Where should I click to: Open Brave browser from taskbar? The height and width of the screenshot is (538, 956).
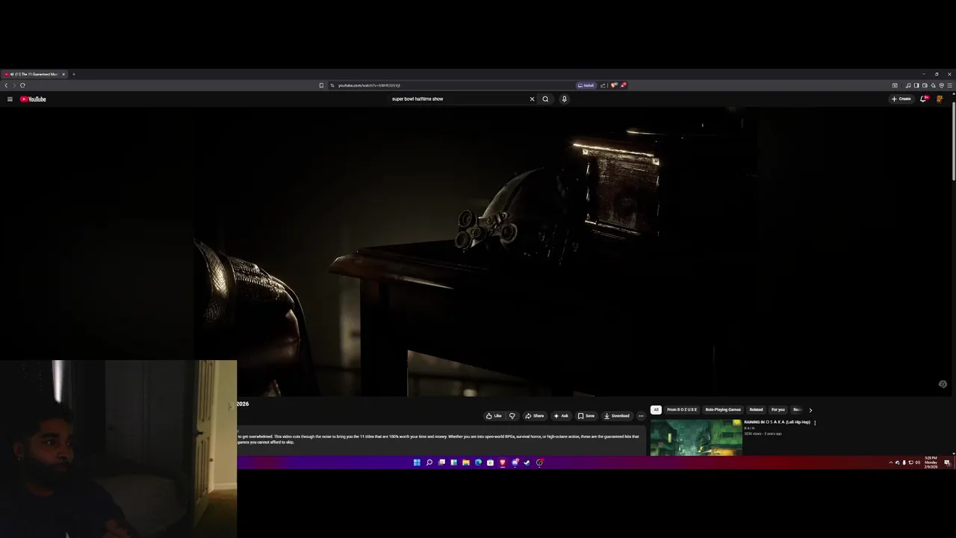click(x=503, y=463)
